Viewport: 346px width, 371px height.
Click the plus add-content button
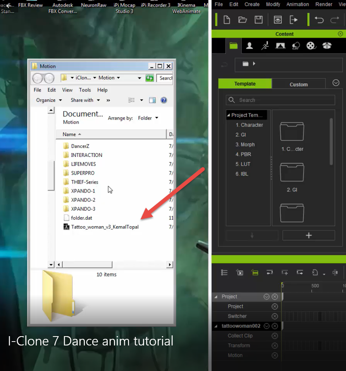coord(309,235)
